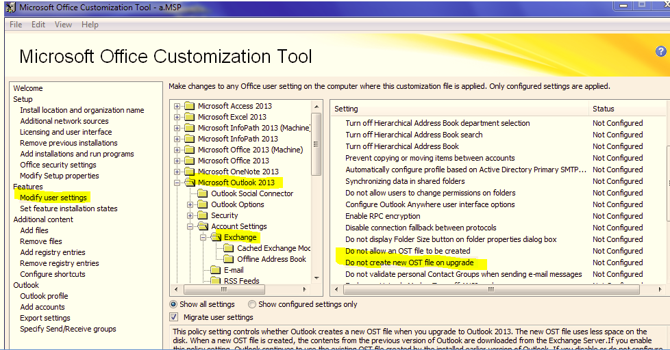Screen dimensions: 670x350
Task: Select 'Enable RPC encryption' setting
Action: pos(383,216)
